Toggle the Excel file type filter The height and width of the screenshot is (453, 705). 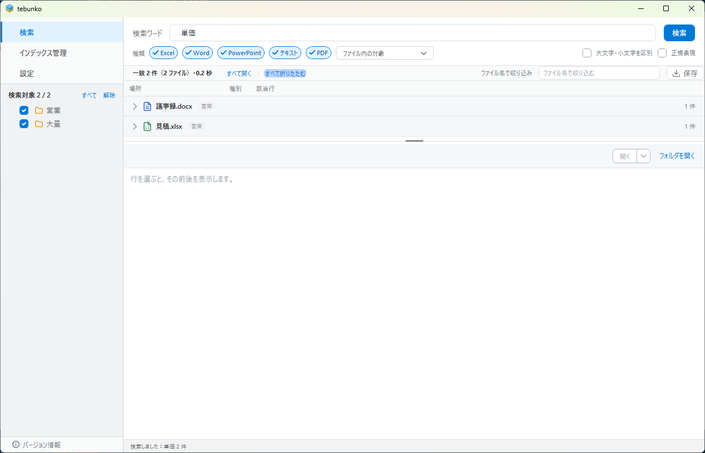164,53
